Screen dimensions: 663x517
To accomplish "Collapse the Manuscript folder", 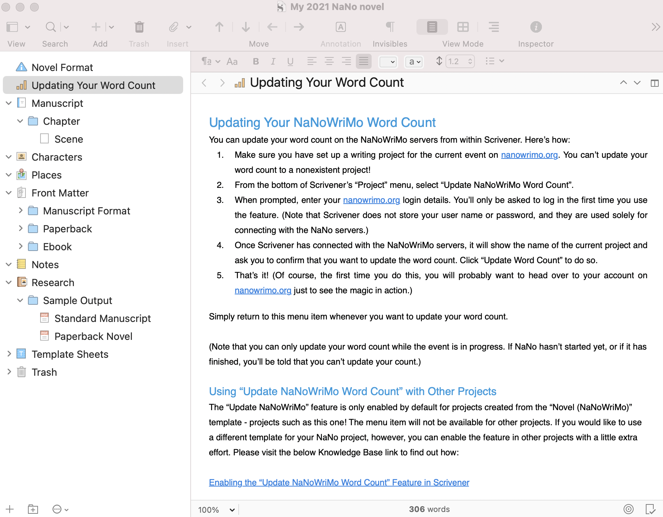I will 9,103.
